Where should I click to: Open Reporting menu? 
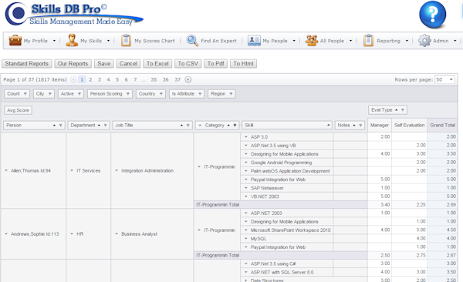pyautogui.click(x=388, y=41)
